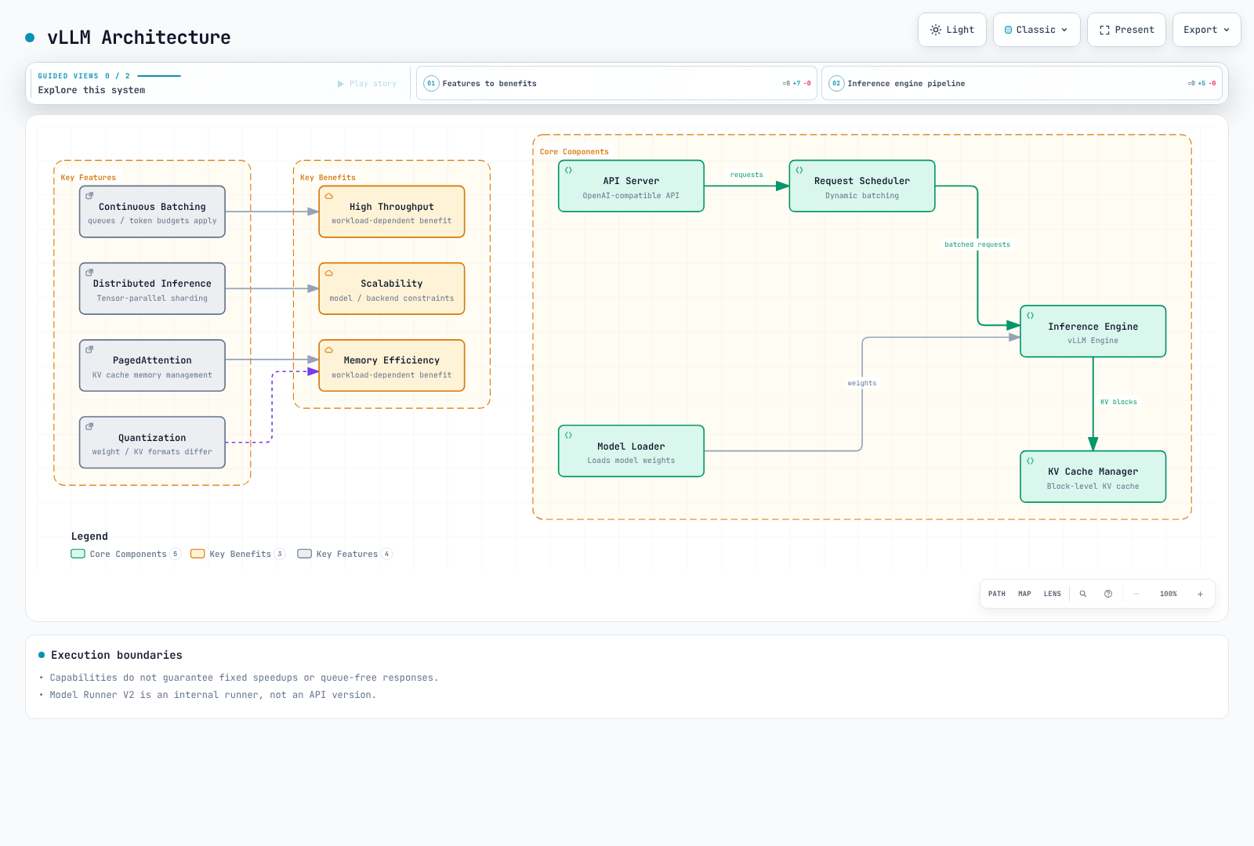Select the Memory Efficiency benefit node
The image size is (1254, 846).
click(x=392, y=365)
